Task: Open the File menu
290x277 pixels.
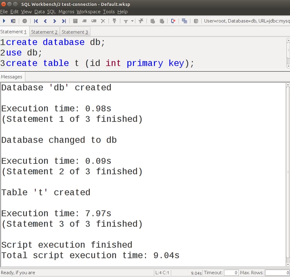Action: pos(4,12)
